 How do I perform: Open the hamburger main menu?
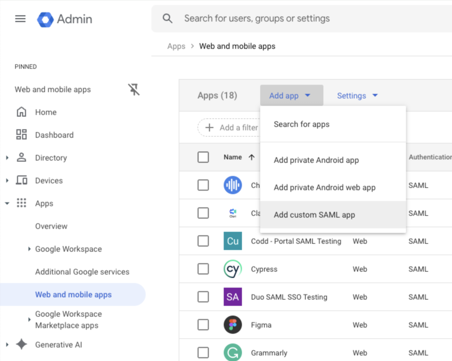coord(20,19)
